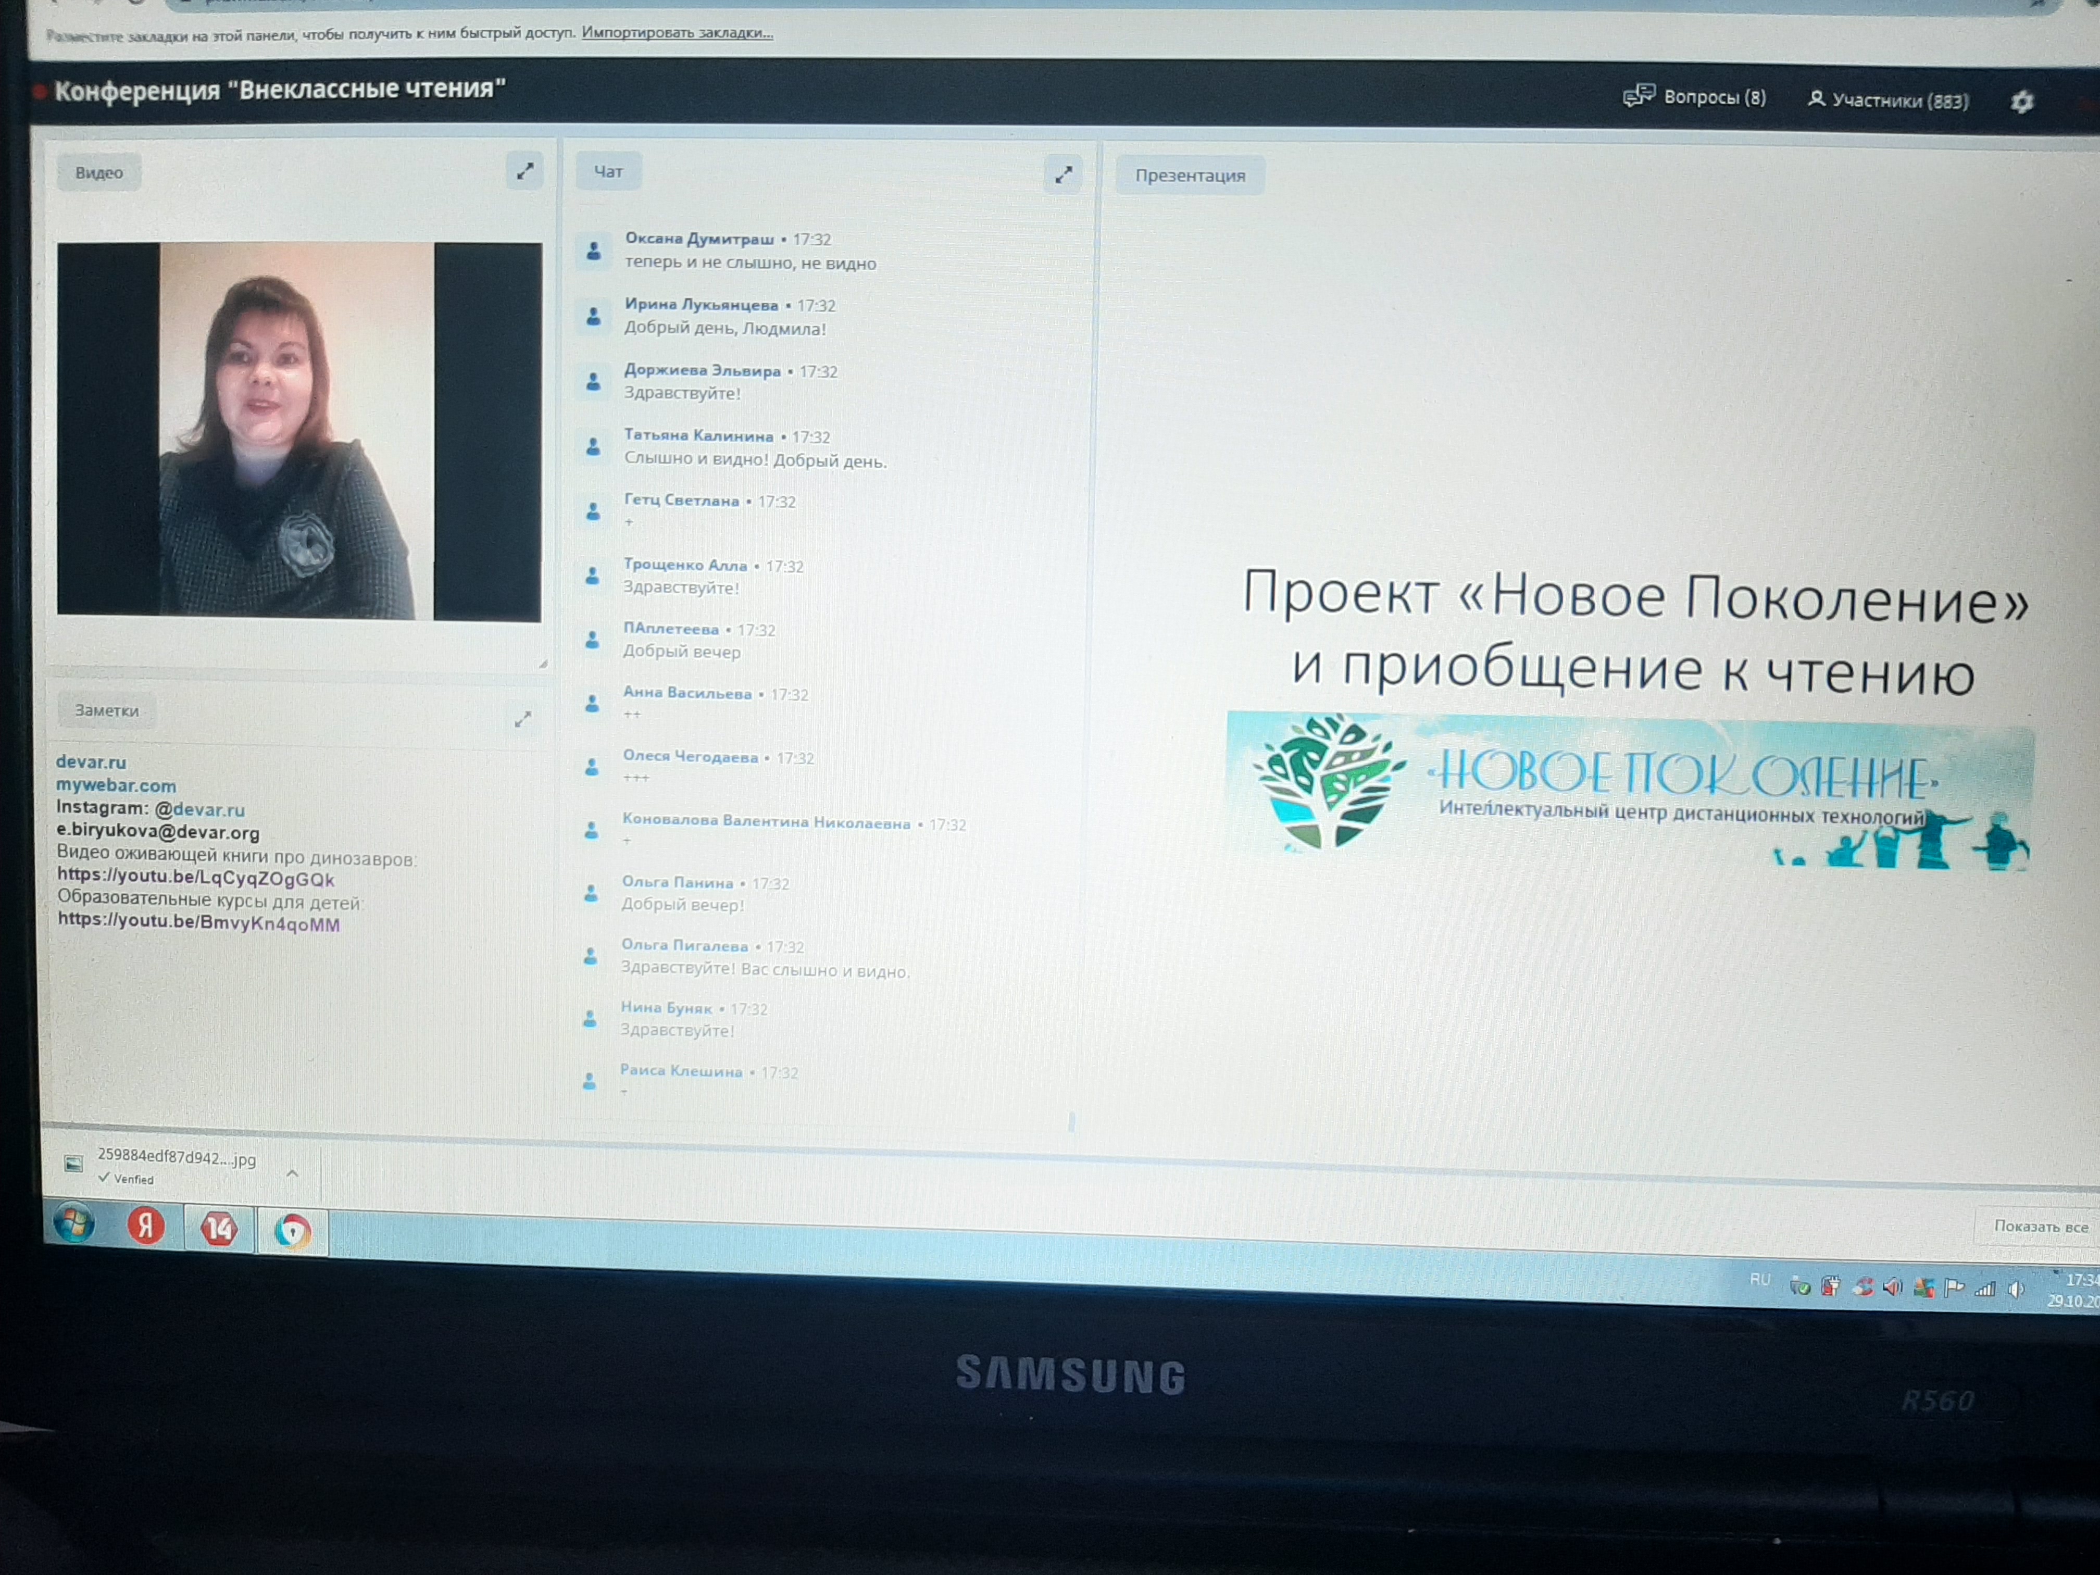Open the Вопросы (8) questions panel
2100x1575 pixels.
(1695, 97)
